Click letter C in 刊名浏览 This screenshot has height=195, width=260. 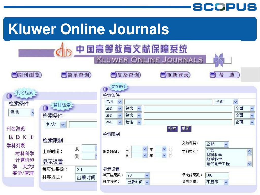click(x=25, y=137)
